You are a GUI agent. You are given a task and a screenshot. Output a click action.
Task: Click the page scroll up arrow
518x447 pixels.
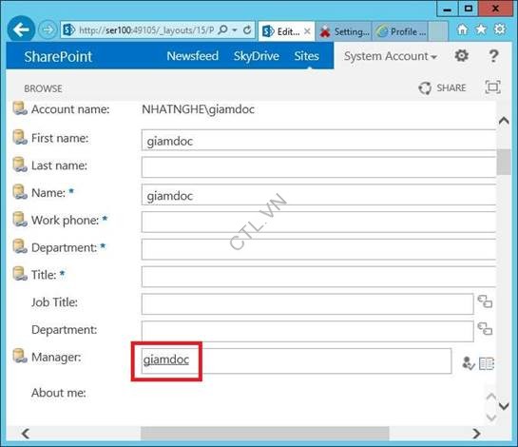504,121
